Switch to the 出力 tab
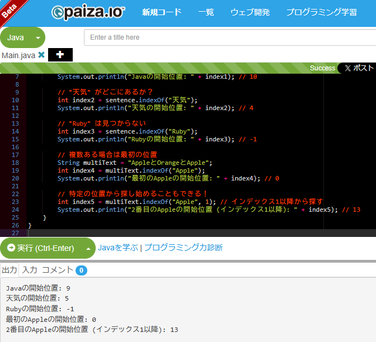376x342 pixels. pos(10,270)
